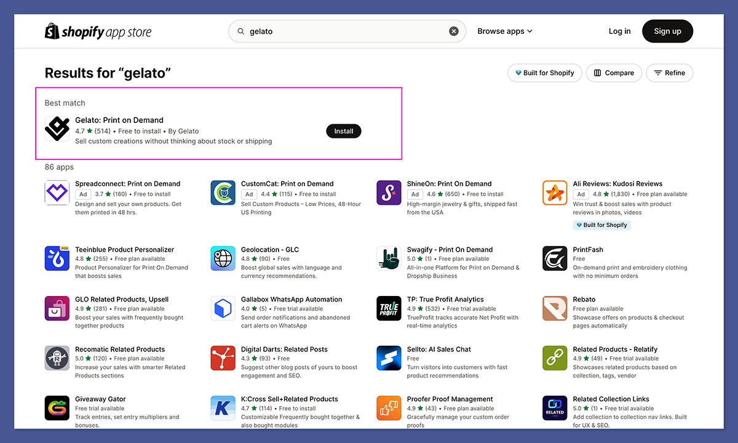
Task: Open ShineOn: Print On Demand title
Action: [x=449, y=183]
